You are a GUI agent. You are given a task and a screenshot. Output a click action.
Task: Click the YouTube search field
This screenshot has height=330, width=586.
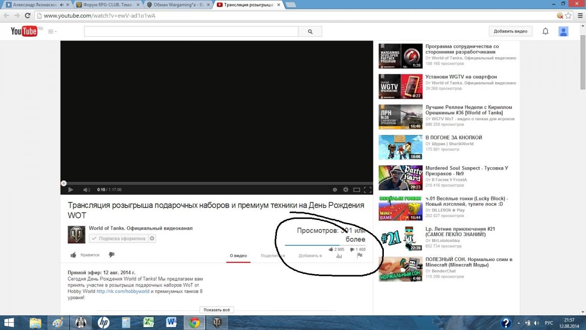point(191,31)
